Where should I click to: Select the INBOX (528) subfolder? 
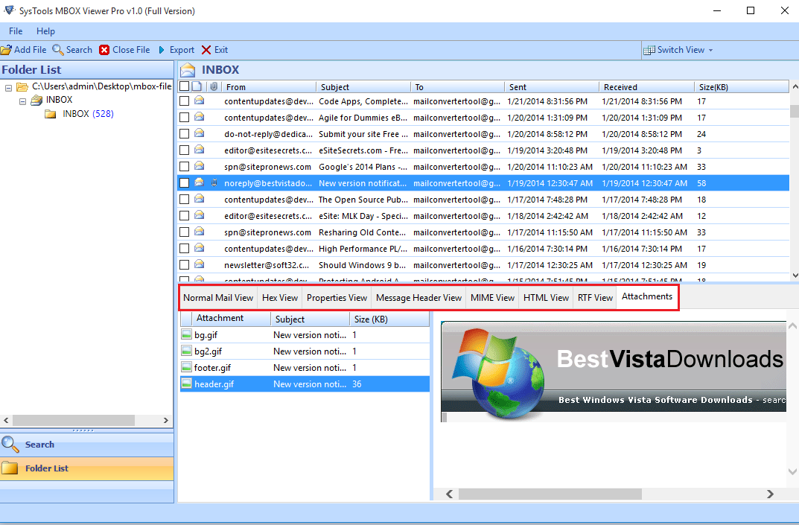point(87,114)
